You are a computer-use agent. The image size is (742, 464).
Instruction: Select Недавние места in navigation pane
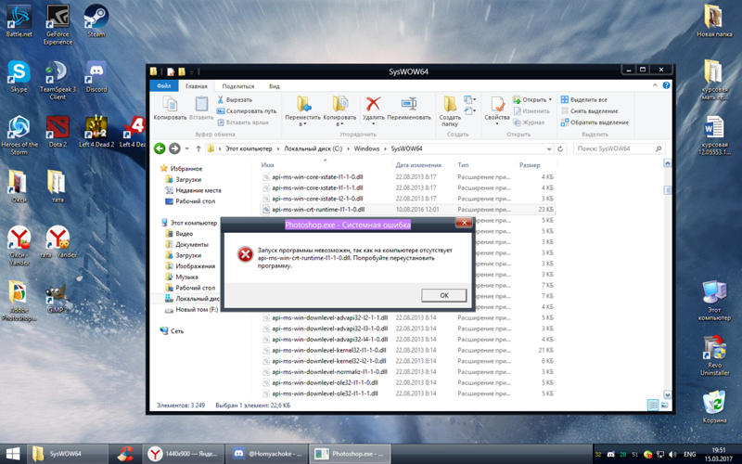tap(193, 190)
